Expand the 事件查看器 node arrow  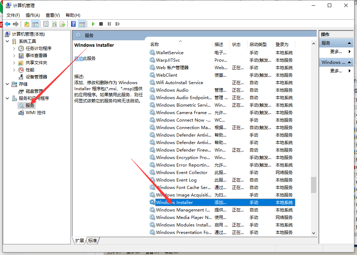tap(14, 56)
